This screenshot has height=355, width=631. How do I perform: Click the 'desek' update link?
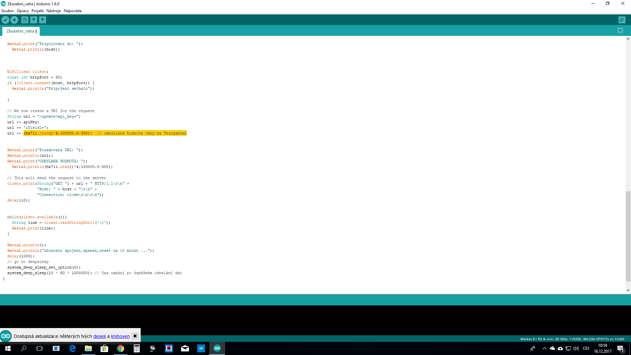pyautogui.click(x=100, y=336)
